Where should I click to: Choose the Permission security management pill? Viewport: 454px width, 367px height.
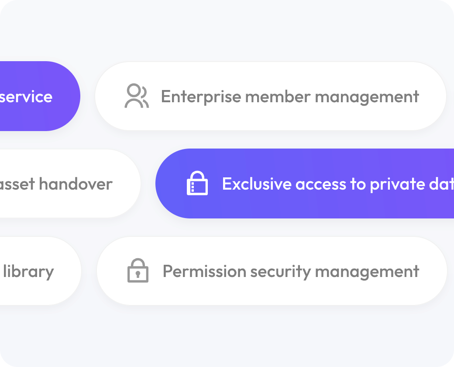[x=272, y=271]
